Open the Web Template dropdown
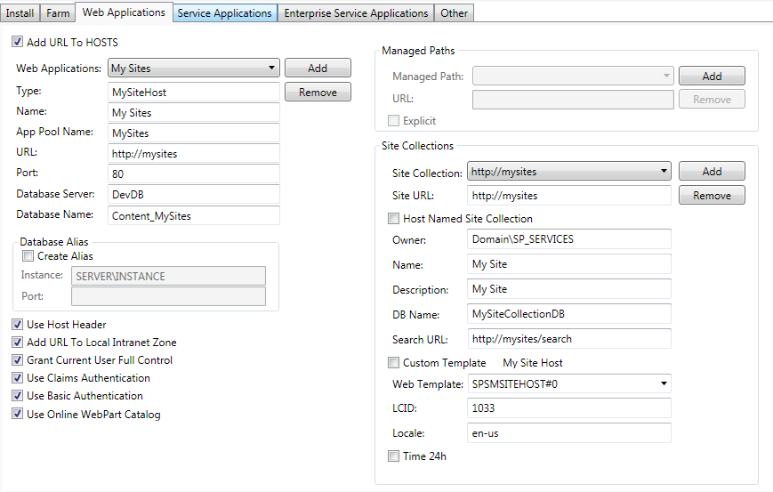773x492 pixels. (x=569, y=383)
